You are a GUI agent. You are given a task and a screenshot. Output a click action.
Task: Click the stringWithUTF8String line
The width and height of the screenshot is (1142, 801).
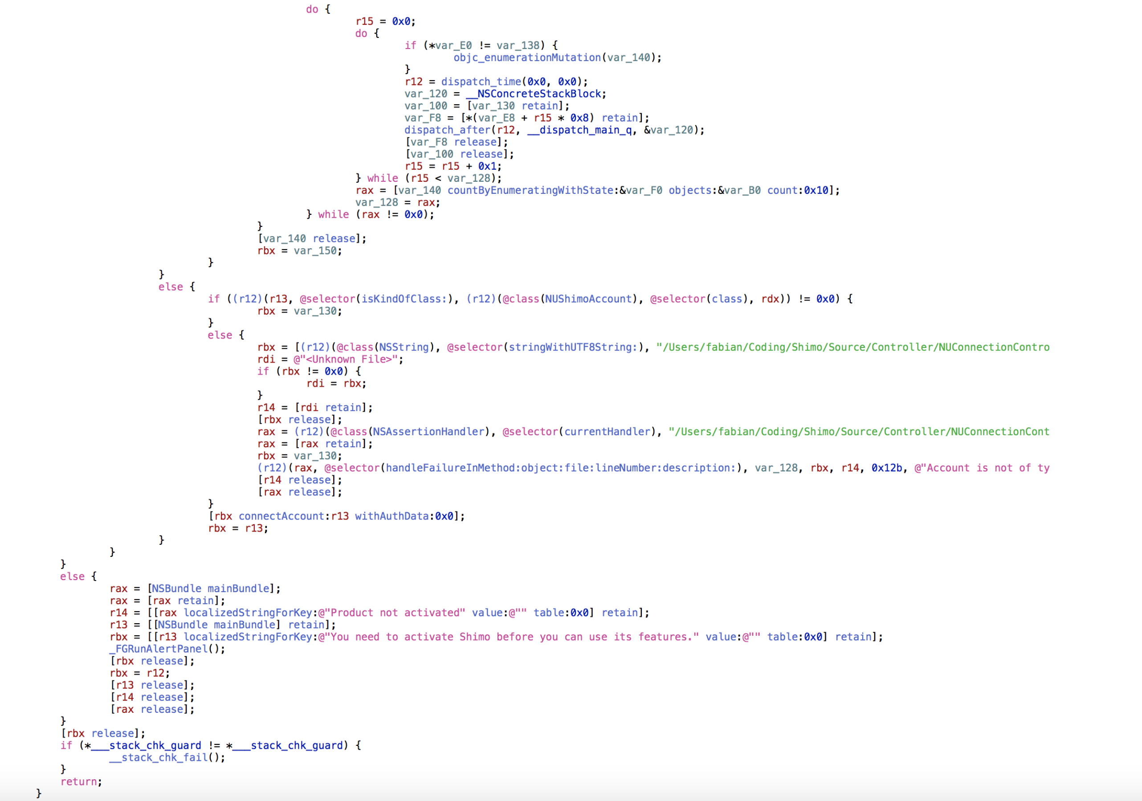[653, 347]
